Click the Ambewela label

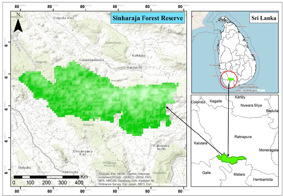pos(70,172)
